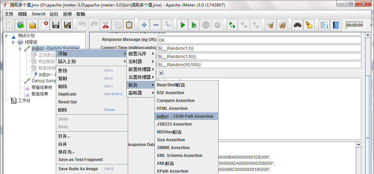The height and width of the screenshot is (174, 374).
Task: Open the Function Helper dialog icon
Action: pyautogui.click(x=324, y=25)
